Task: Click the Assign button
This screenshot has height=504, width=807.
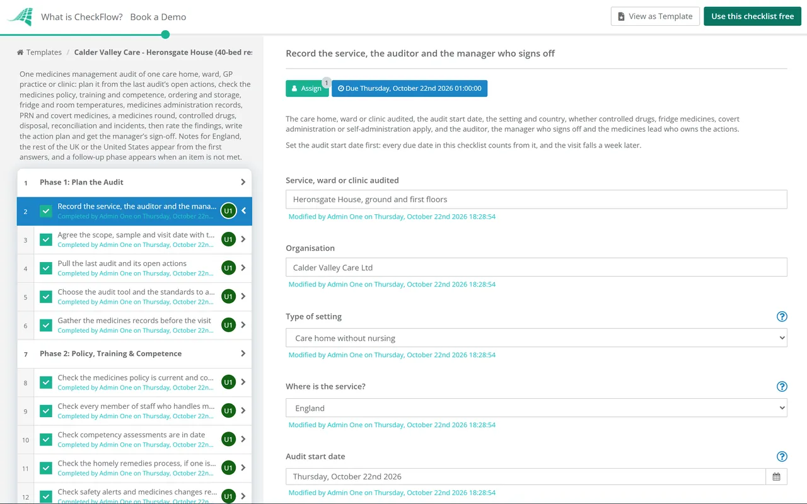Action: pos(307,88)
